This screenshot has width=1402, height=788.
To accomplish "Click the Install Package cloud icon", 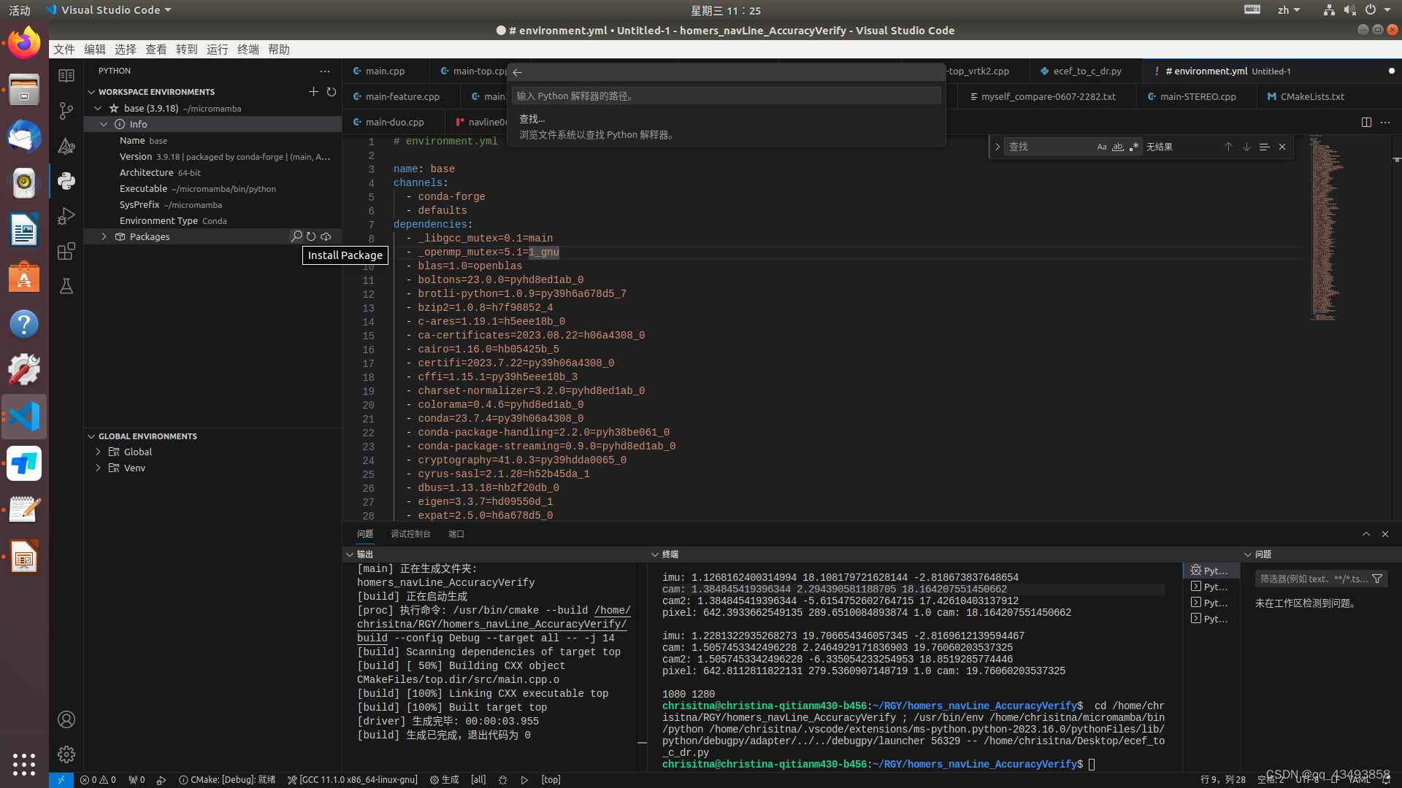I will [326, 236].
